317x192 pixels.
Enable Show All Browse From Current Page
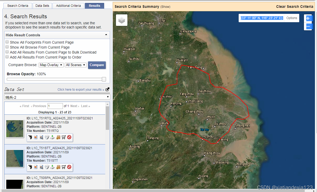point(7,47)
